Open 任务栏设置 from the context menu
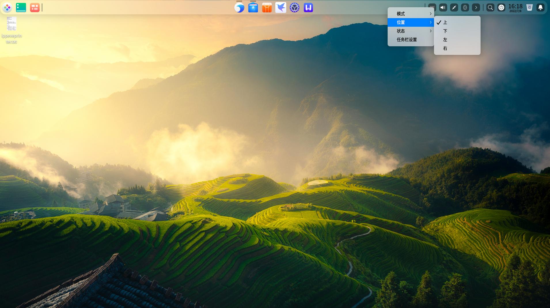The width and height of the screenshot is (550, 308). pos(408,40)
